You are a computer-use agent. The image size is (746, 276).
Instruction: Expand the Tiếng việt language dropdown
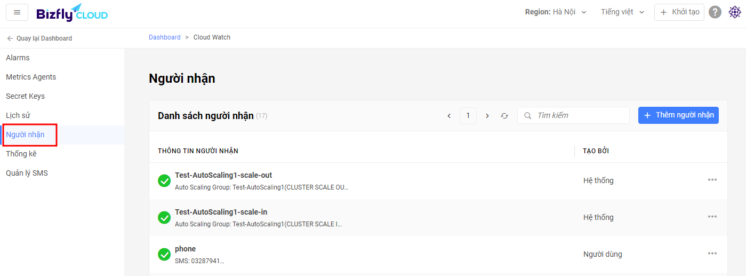pyautogui.click(x=623, y=12)
